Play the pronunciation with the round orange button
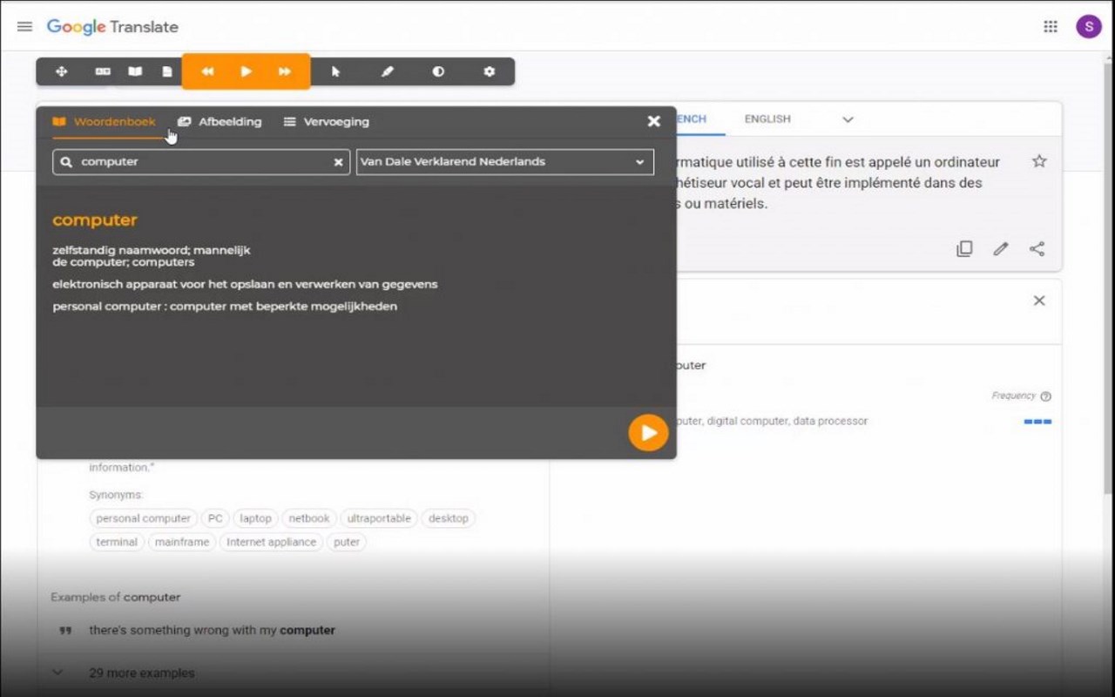Screen dimensions: 1115x697 (648, 432)
